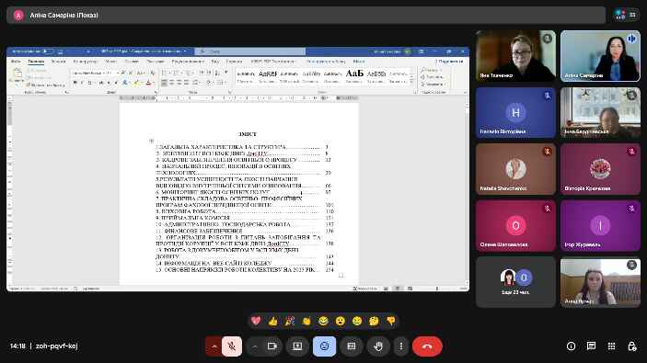The height and width of the screenshot is (363, 647).
Task: Toggle the camera button
Action: pos(272,346)
